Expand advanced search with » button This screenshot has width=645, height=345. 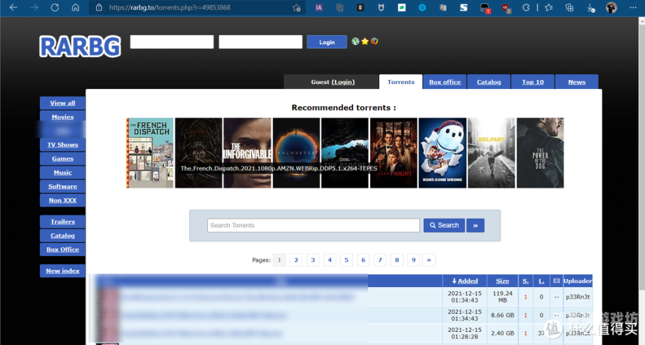pos(475,226)
